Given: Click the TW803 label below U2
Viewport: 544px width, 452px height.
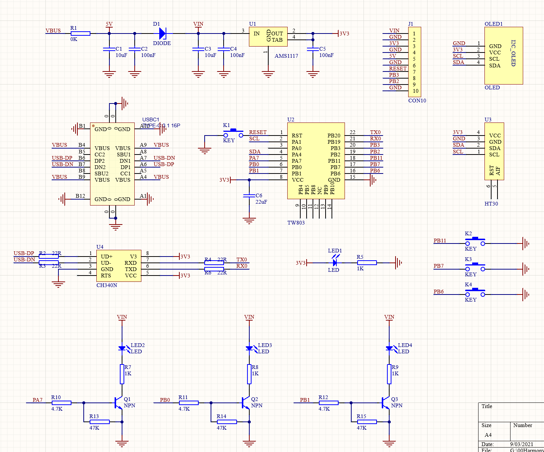Looking at the screenshot, I should (x=296, y=223).
